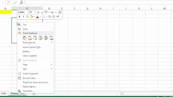Apply comma style format
173x97 pixels.
(56, 12)
